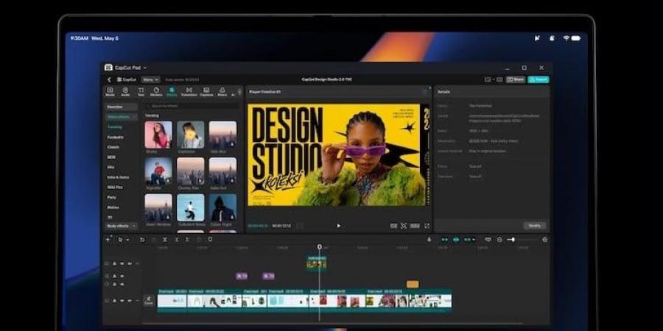The height and width of the screenshot is (331, 663).
Task: Click the preview zoom-to-fit scan icon
Action: coord(404,226)
